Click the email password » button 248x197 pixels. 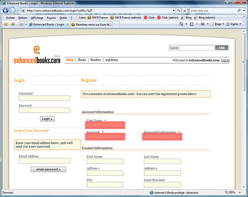48,169
